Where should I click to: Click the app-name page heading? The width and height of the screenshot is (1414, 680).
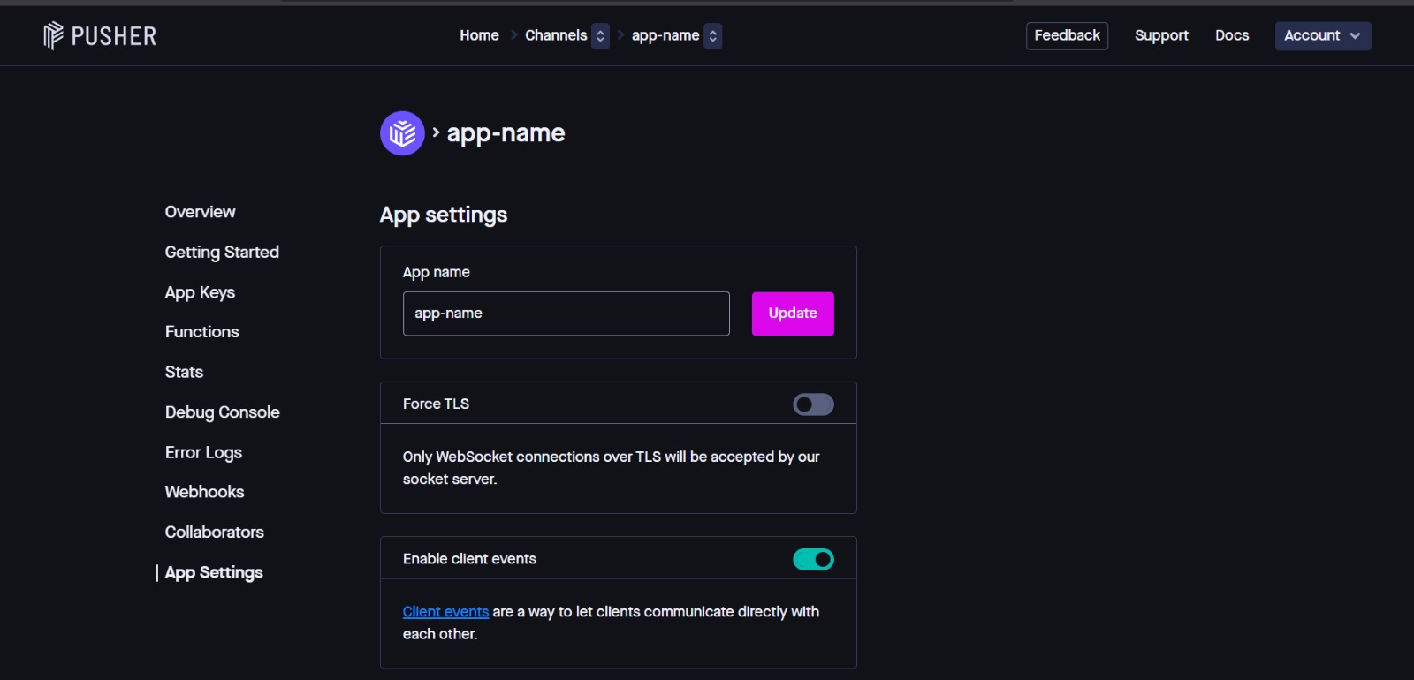click(x=506, y=133)
